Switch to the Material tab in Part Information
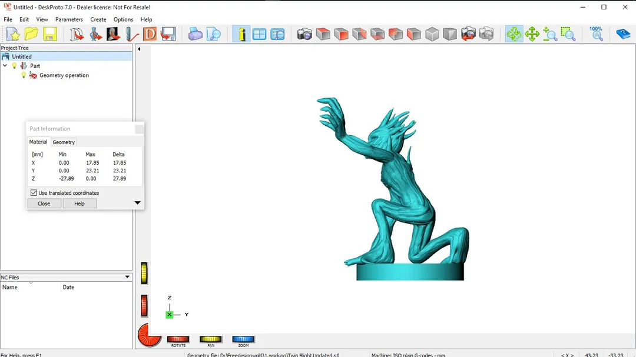636x357 pixels. pos(38,142)
